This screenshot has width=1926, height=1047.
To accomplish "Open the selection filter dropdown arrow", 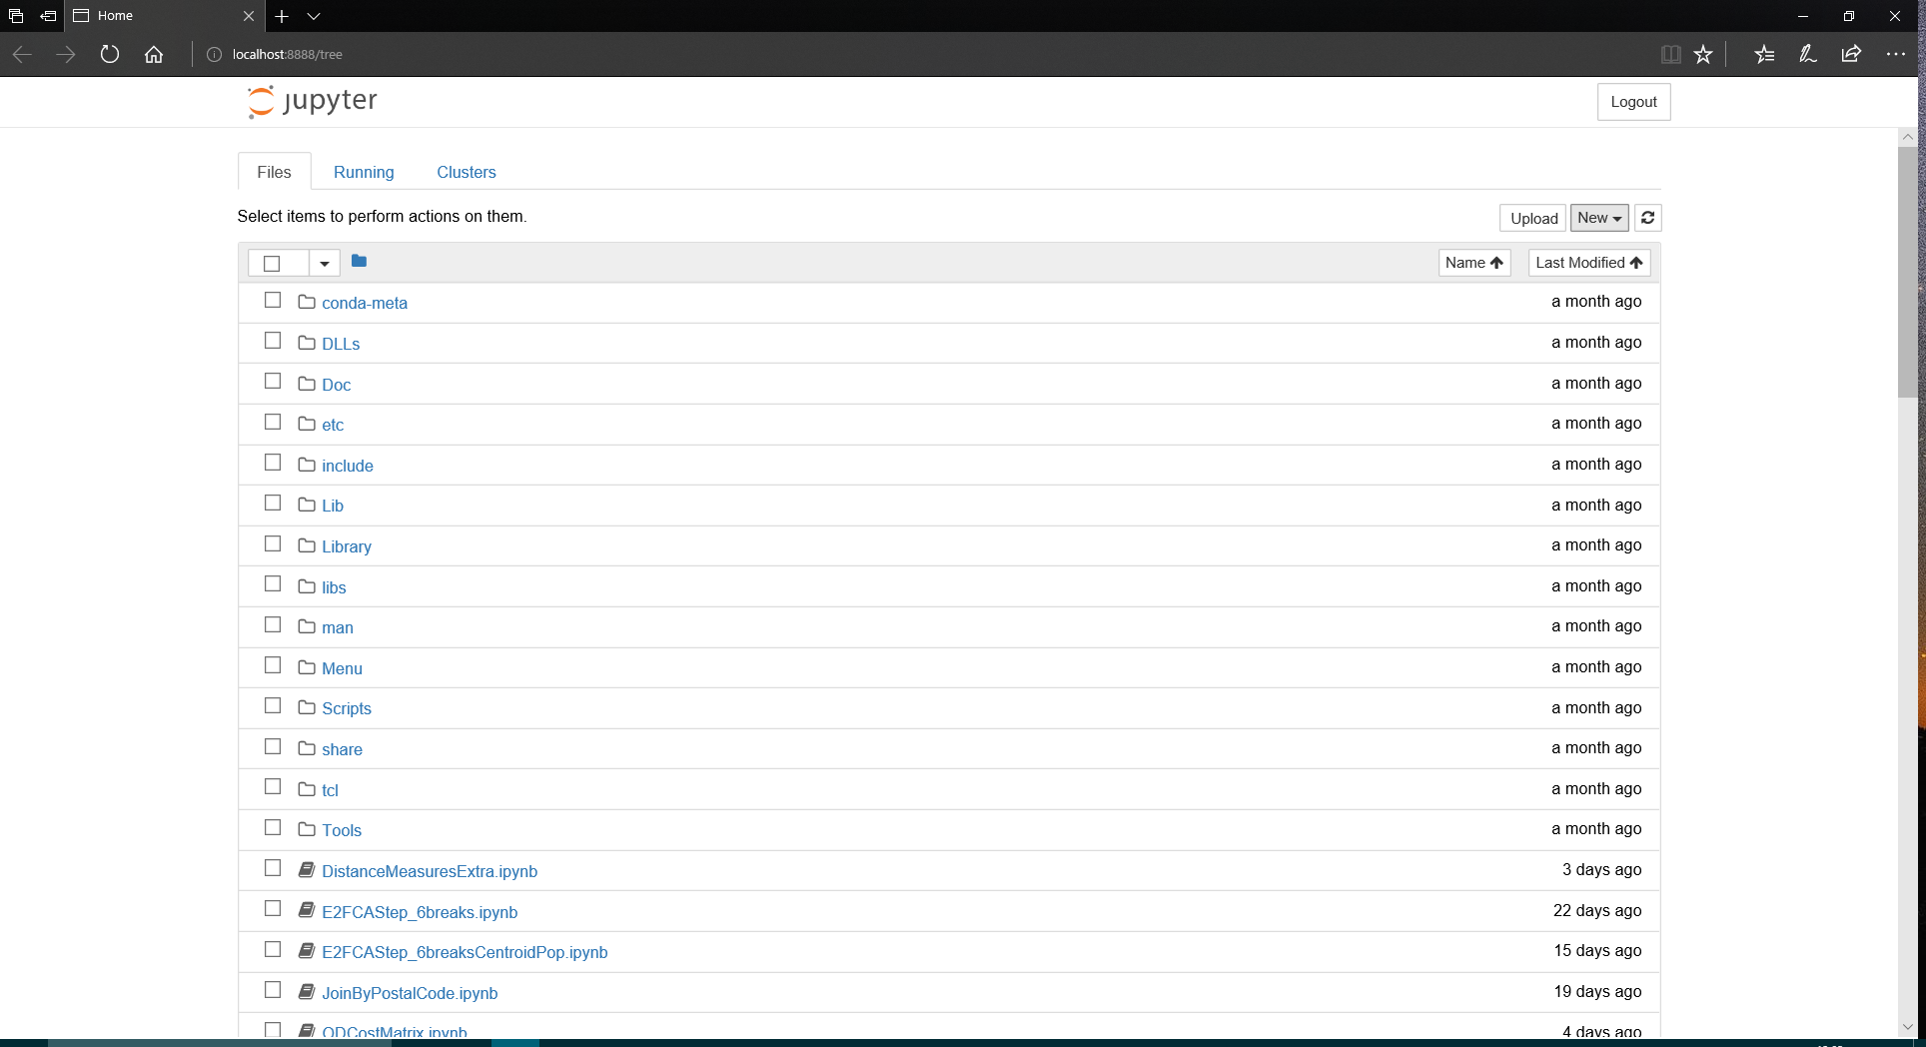I will point(324,263).
